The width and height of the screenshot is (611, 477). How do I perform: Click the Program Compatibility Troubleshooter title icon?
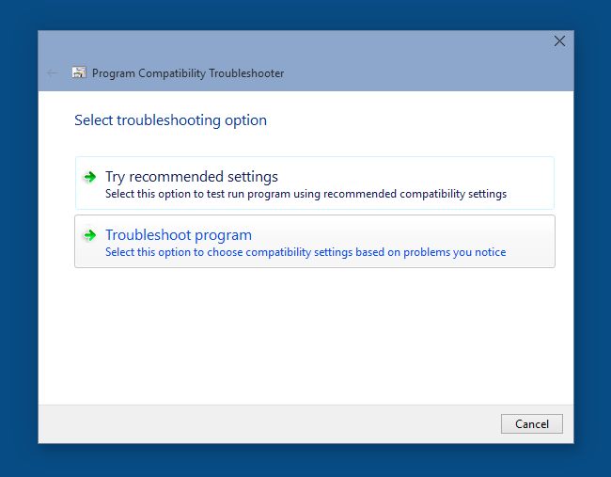point(79,72)
